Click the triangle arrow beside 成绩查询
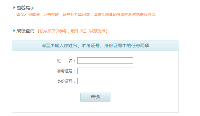Image resolution: width=200 pixels, height=116 pixels. (x=14, y=31)
